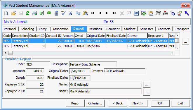Go to the previous record arrow
193x110 pixels.
coord(100,13)
